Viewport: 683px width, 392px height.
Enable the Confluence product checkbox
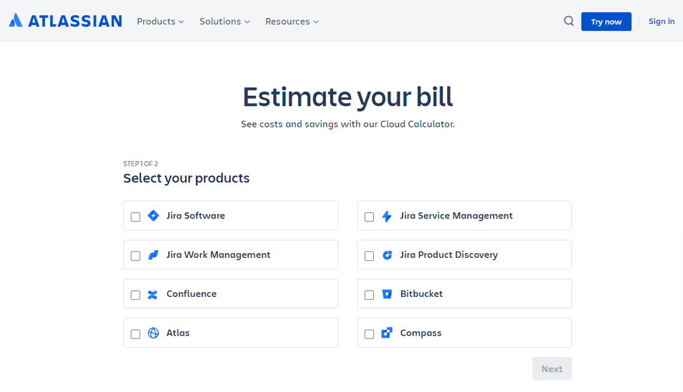[135, 294]
